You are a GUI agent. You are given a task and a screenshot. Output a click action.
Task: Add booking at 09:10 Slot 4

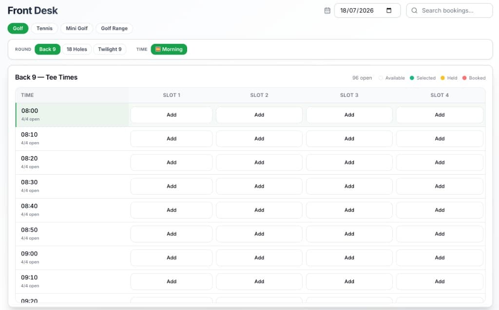[x=440, y=282]
